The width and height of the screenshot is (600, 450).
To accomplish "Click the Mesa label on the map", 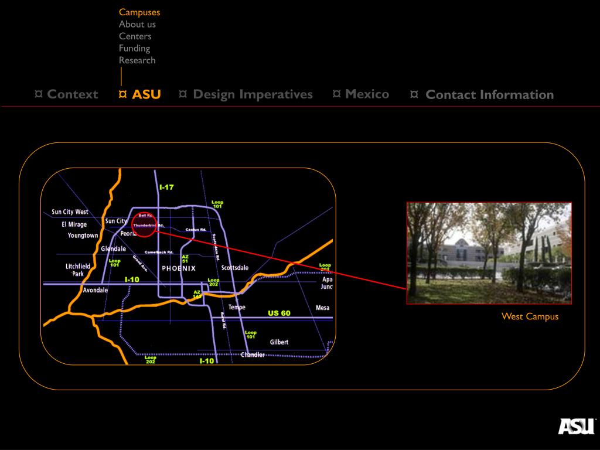I will pos(323,308).
